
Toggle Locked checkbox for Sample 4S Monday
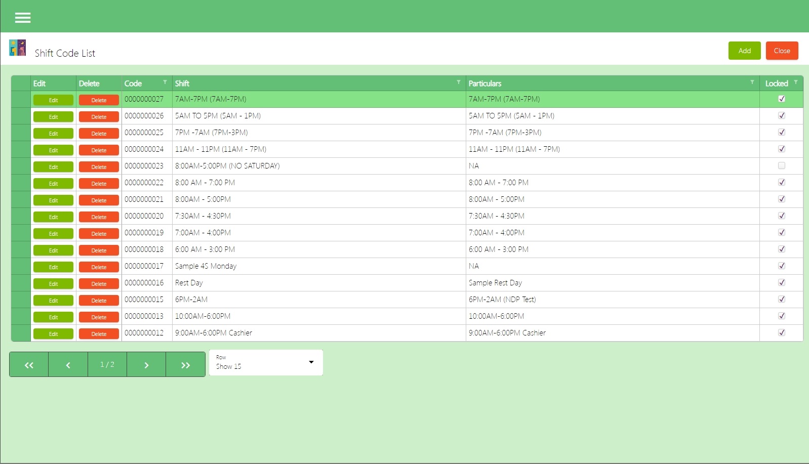click(782, 266)
